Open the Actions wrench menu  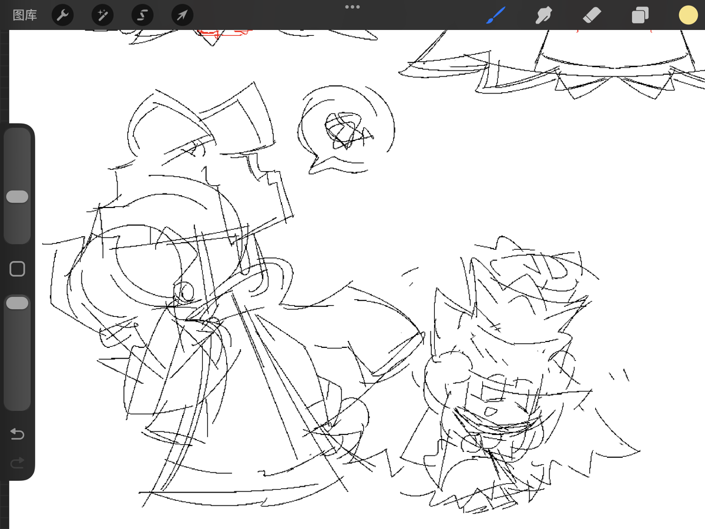point(63,15)
